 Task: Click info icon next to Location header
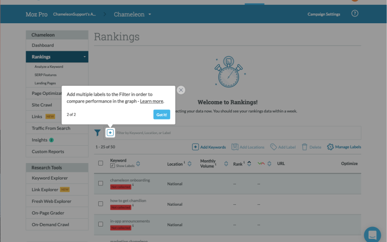pyautogui.click(x=184, y=162)
